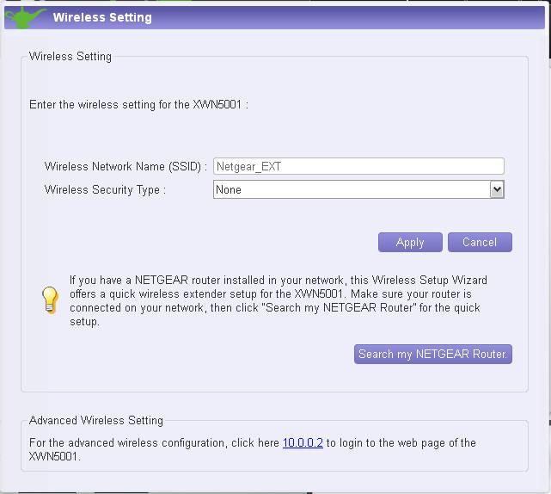
Task: Click the green genie lamp logo icon
Action: [25, 17]
